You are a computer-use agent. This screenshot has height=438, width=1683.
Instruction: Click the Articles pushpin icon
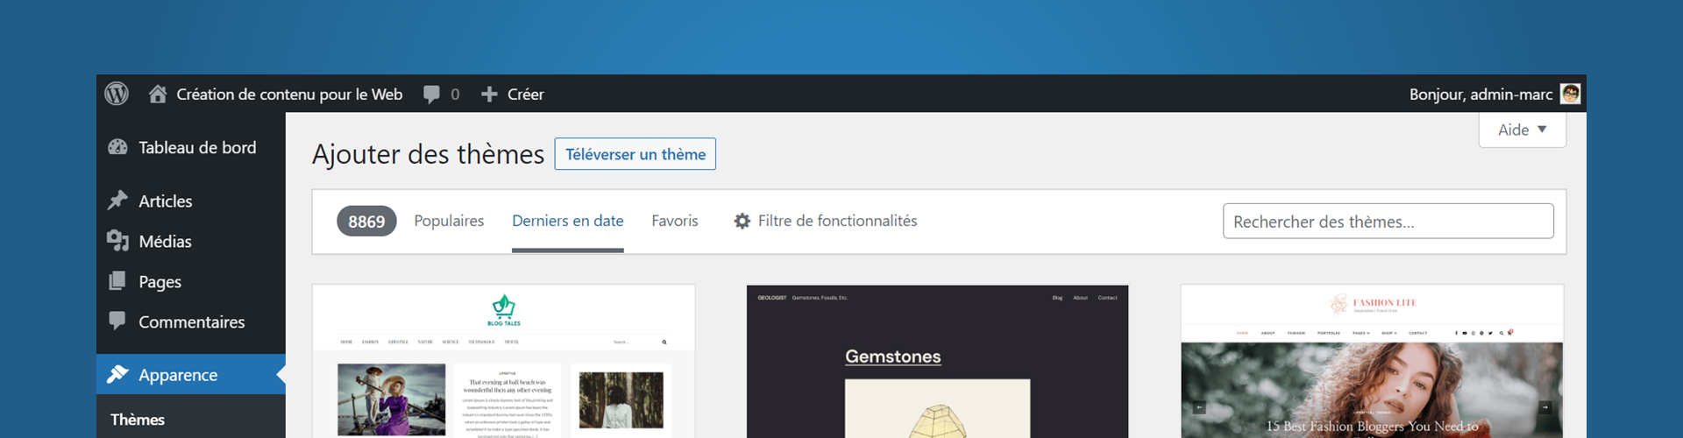[117, 201]
